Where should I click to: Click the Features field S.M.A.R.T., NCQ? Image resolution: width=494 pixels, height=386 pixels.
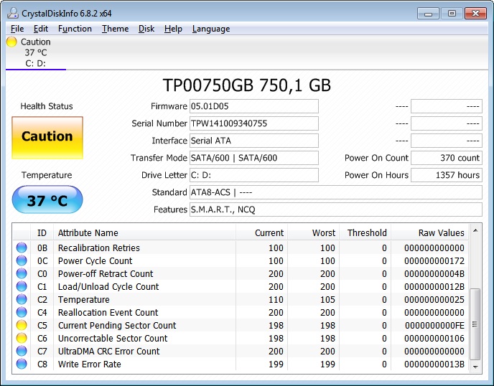click(x=336, y=210)
